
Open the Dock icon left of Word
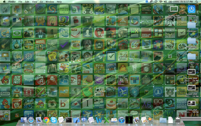(91, 120)
